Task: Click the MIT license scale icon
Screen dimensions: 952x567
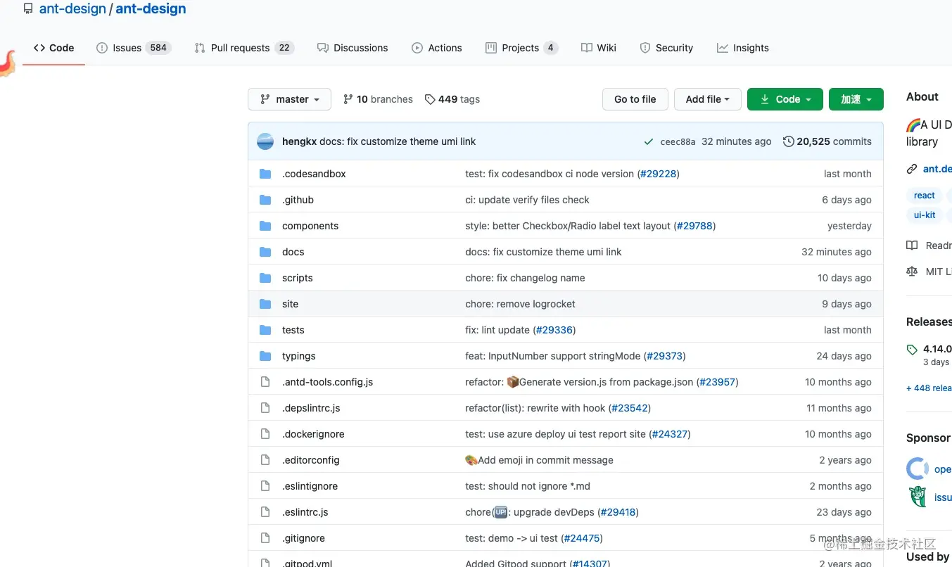Action: (x=912, y=272)
